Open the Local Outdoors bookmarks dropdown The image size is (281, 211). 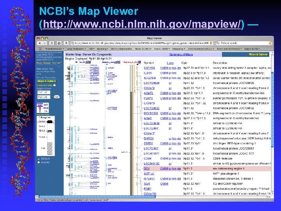click(76, 49)
